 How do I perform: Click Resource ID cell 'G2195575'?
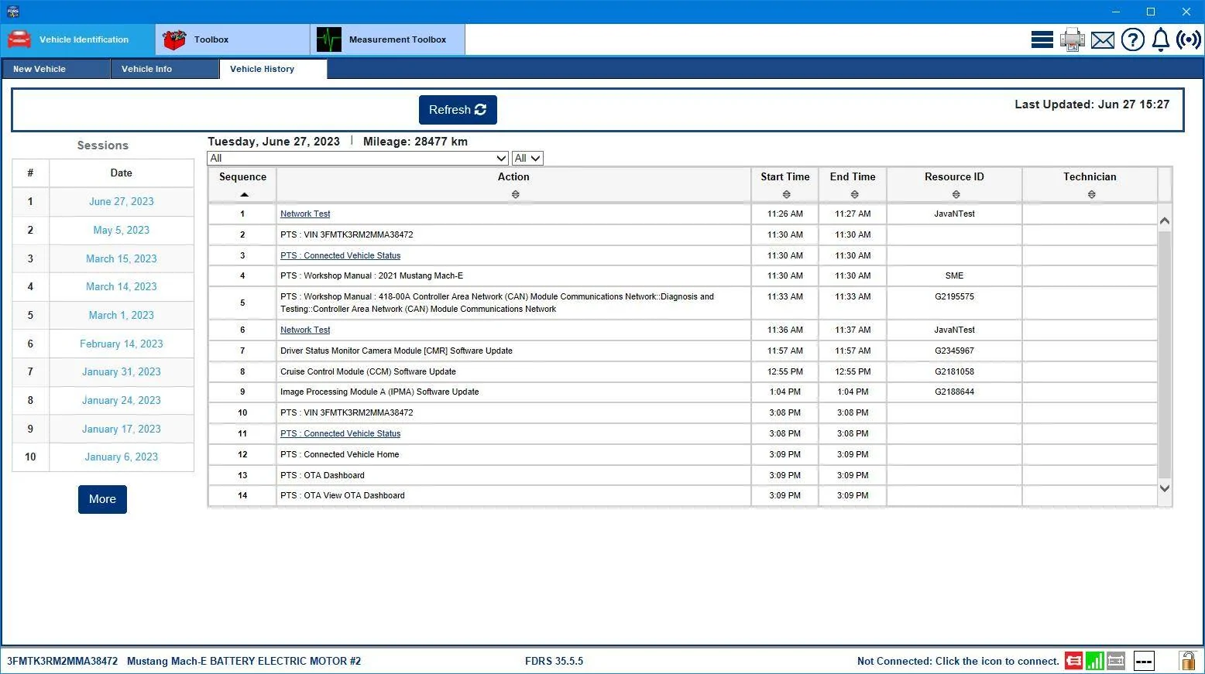coord(954,296)
